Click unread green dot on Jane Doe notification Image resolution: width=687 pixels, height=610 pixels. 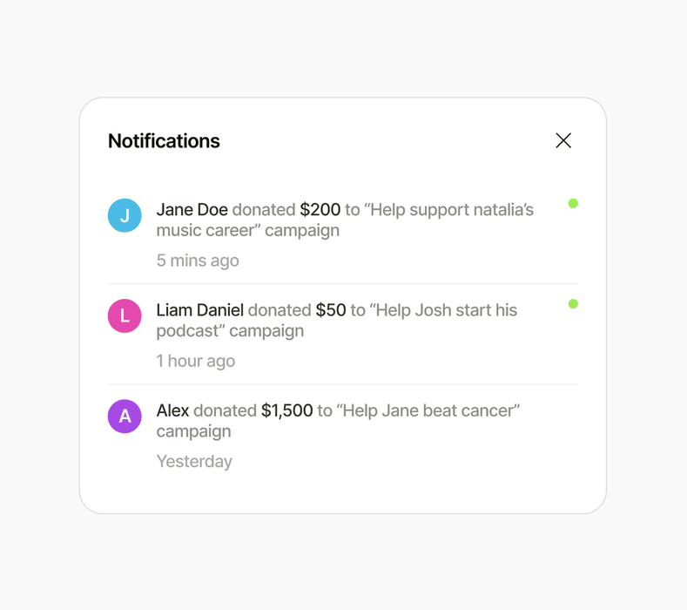coord(573,203)
